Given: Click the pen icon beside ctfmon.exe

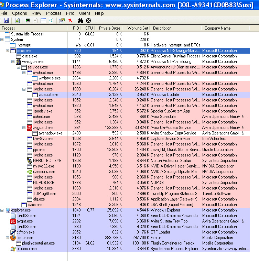Looking at the screenshot, I should pyautogui.click(x=13, y=232).
